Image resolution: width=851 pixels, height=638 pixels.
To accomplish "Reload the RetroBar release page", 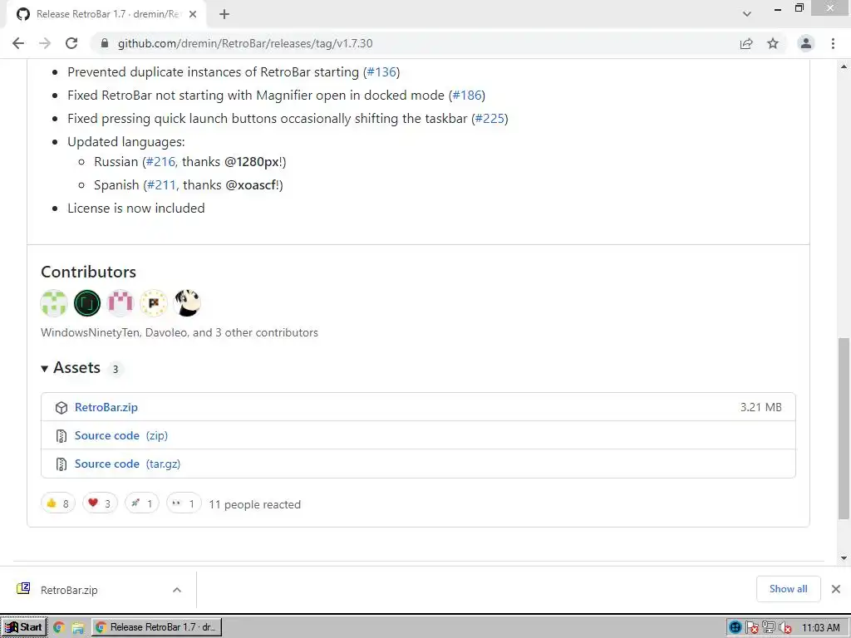I will (71, 43).
